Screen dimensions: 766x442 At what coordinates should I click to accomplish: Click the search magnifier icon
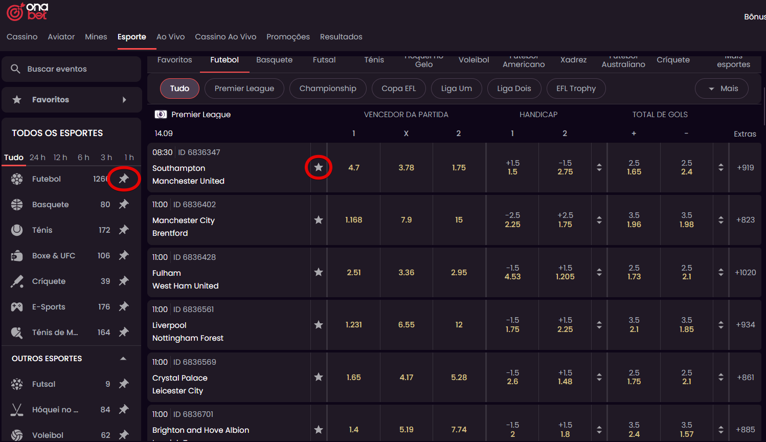(x=15, y=69)
